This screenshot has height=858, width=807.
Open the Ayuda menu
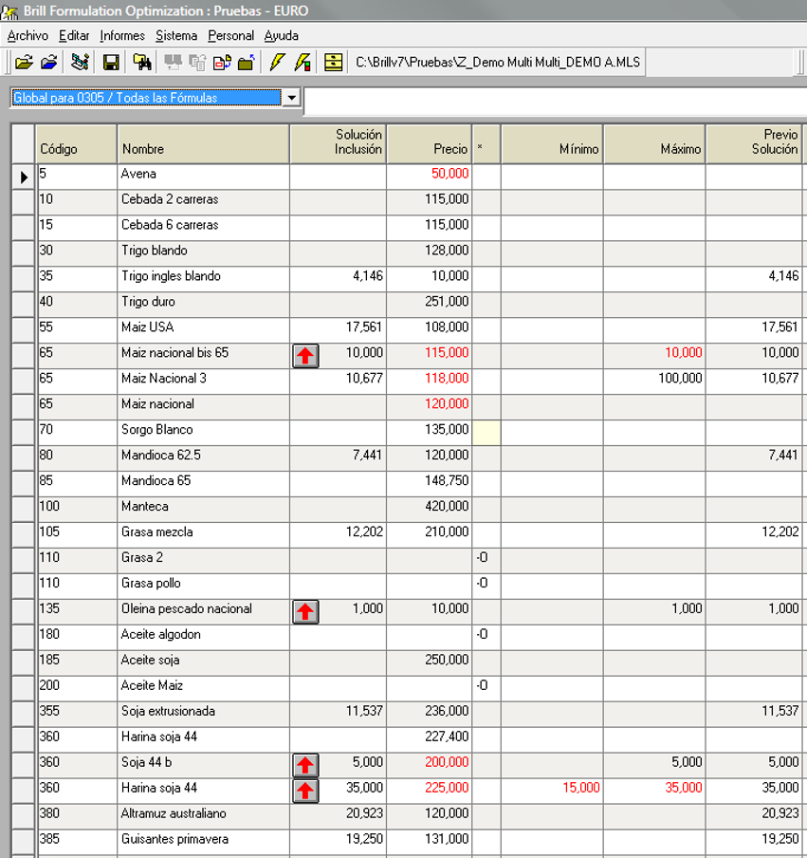(x=281, y=35)
